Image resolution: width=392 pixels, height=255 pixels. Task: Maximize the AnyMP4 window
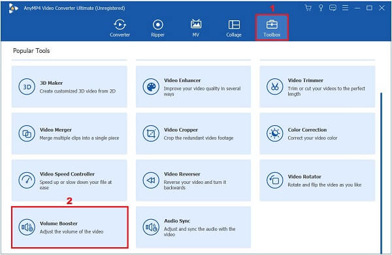pyautogui.click(x=369, y=8)
